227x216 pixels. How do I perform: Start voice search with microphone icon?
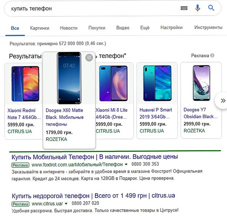pos(197,8)
